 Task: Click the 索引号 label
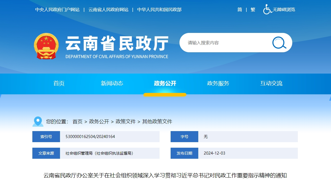pos(46,137)
